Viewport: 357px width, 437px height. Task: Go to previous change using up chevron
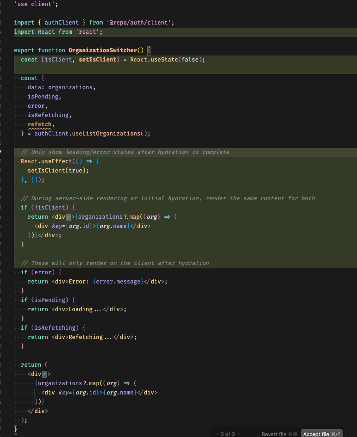pyautogui.click(x=239, y=434)
